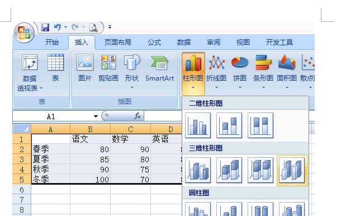Open the Customize Quick Access Toolbar dropdown
The image size is (341, 216).
click(x=110, y=27)
